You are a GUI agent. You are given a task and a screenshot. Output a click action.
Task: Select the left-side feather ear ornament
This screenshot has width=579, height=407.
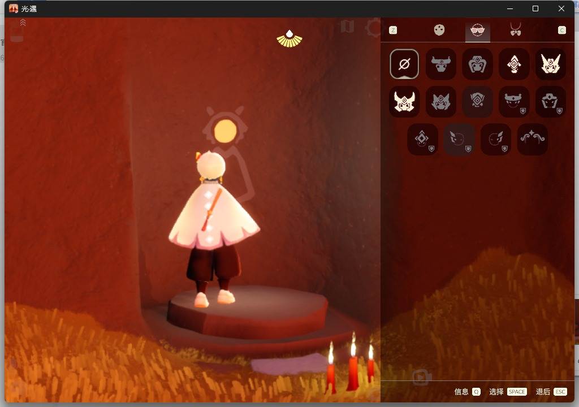pyautogui.click(x=459, y=139)
